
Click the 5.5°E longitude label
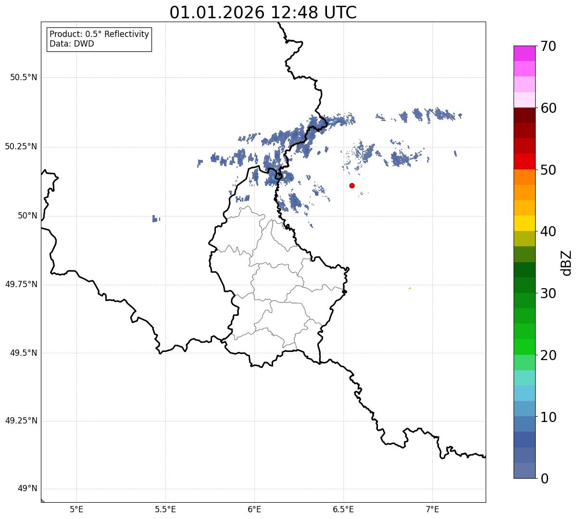coord(165,509)
